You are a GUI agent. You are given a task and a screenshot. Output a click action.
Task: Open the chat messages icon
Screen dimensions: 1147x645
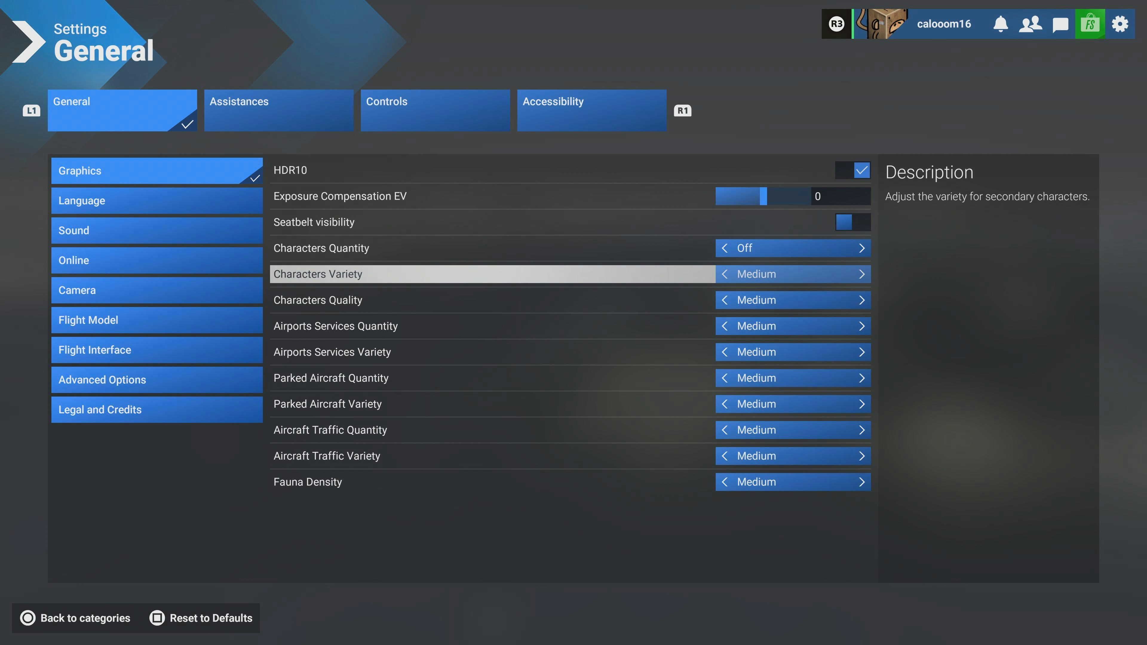coord(1060,24)
